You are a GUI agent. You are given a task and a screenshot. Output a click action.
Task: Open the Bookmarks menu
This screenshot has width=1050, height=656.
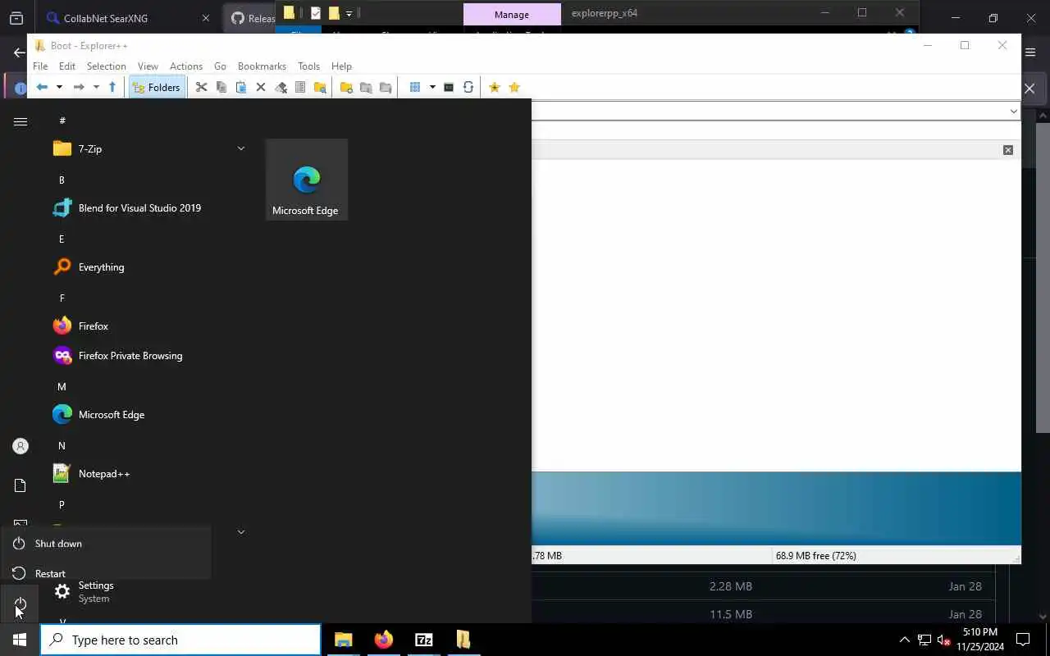coord(262,66)
